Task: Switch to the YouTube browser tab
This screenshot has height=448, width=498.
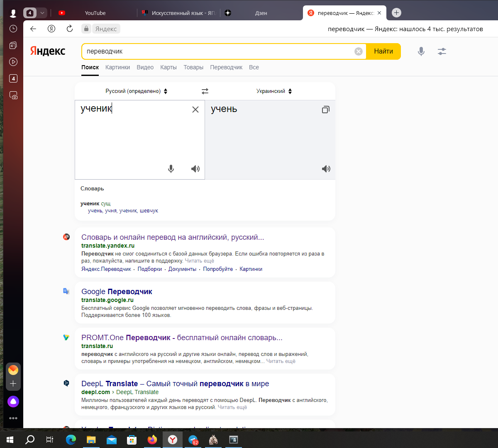Action: click(x=95, y=13)
